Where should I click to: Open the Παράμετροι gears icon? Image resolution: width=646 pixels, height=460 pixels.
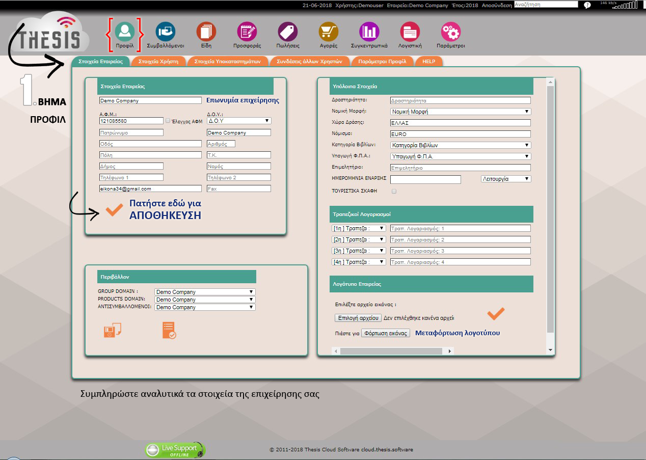[x=451, y=32]
